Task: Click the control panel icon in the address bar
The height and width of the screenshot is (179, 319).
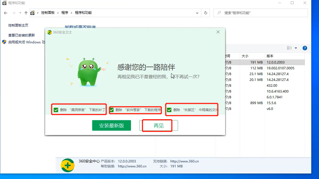Action: [32, 13]
